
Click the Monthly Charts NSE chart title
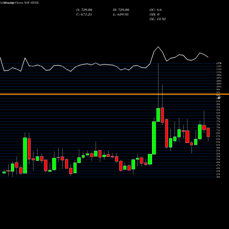coord(20,3)
